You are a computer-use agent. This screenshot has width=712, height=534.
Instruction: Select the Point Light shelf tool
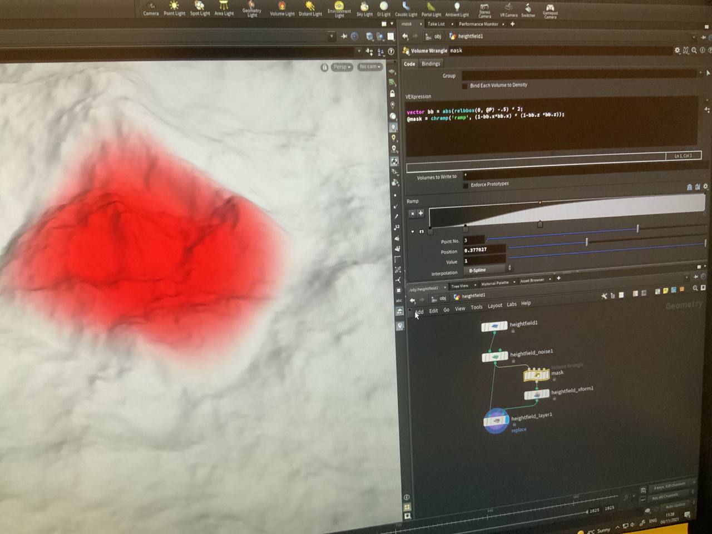coord(174,8)
